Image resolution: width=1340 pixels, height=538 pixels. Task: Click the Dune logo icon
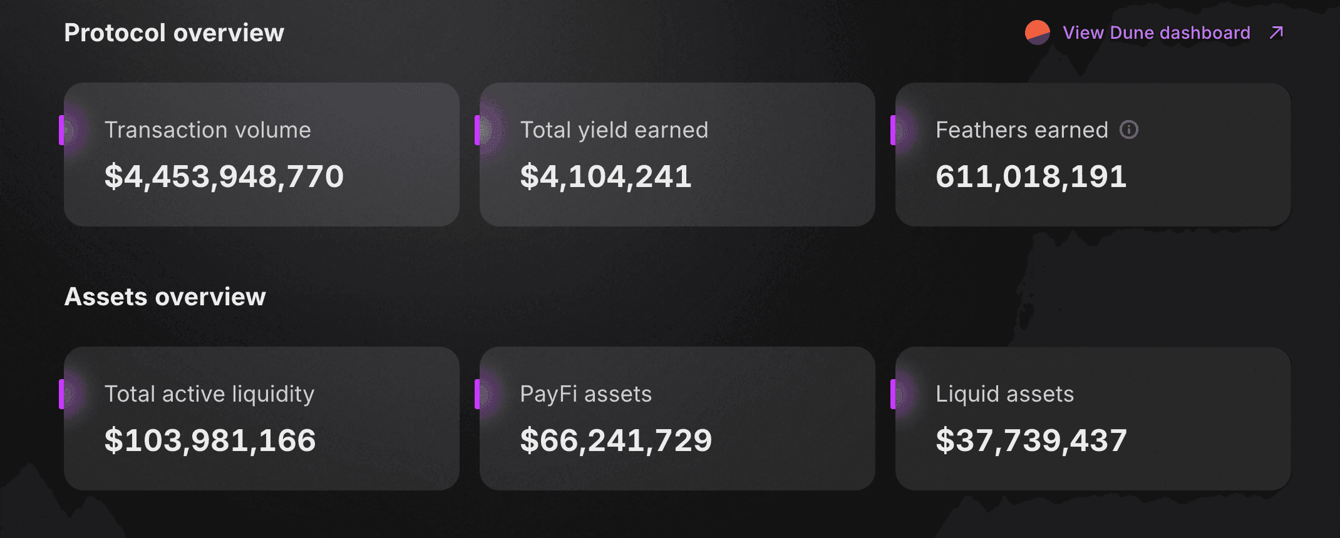(x=1037, y=33)
